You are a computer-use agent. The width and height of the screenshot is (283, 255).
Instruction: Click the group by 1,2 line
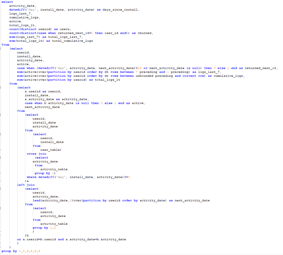(x=42, y=228)
